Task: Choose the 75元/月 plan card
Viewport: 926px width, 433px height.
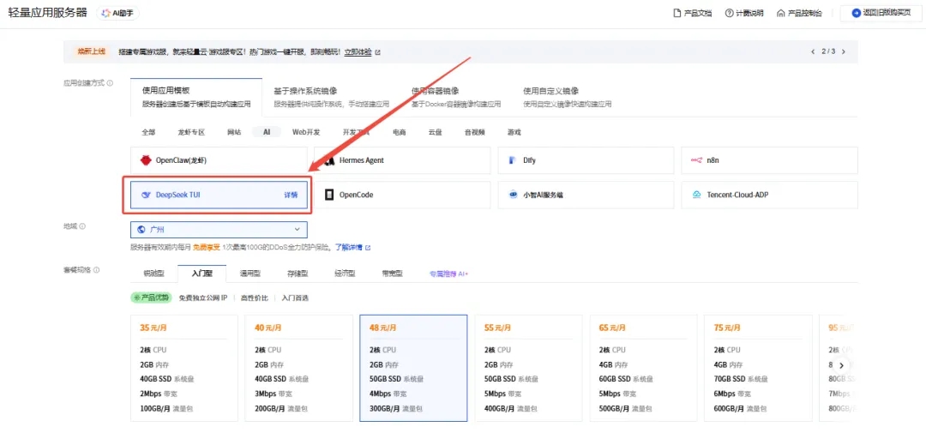Action: coord(758,368)
